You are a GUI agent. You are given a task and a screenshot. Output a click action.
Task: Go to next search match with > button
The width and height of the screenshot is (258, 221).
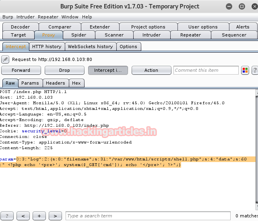point(55,216)
